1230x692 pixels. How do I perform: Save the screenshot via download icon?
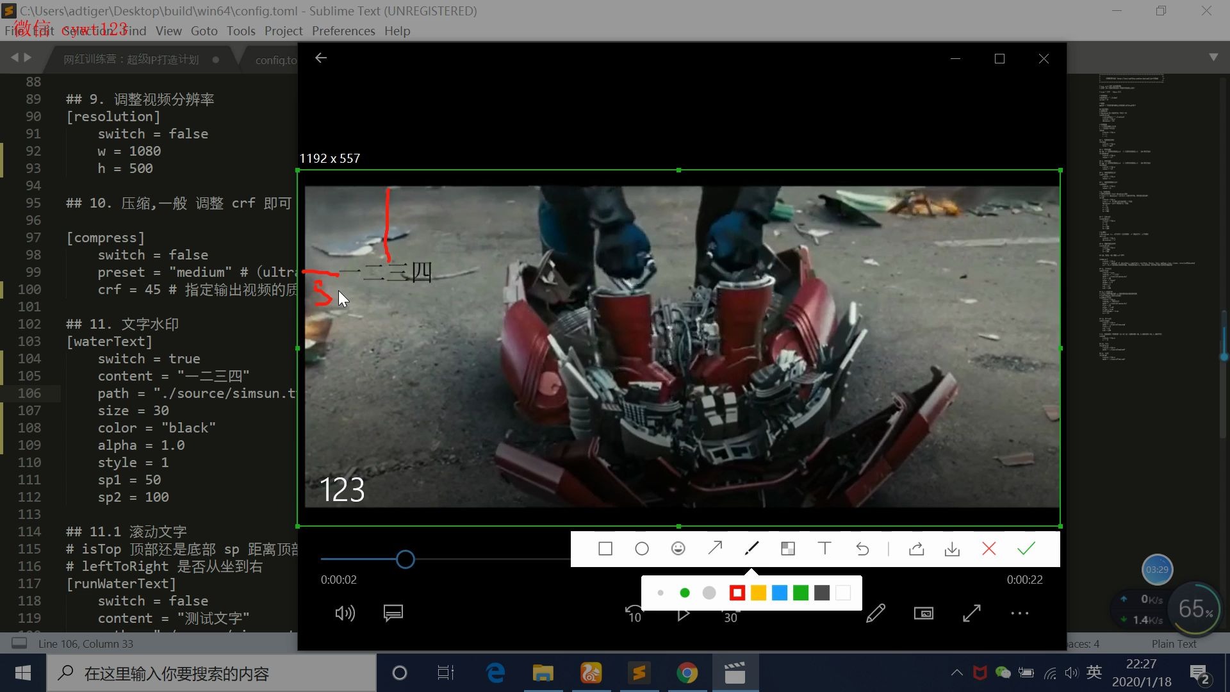coord(952,549)
